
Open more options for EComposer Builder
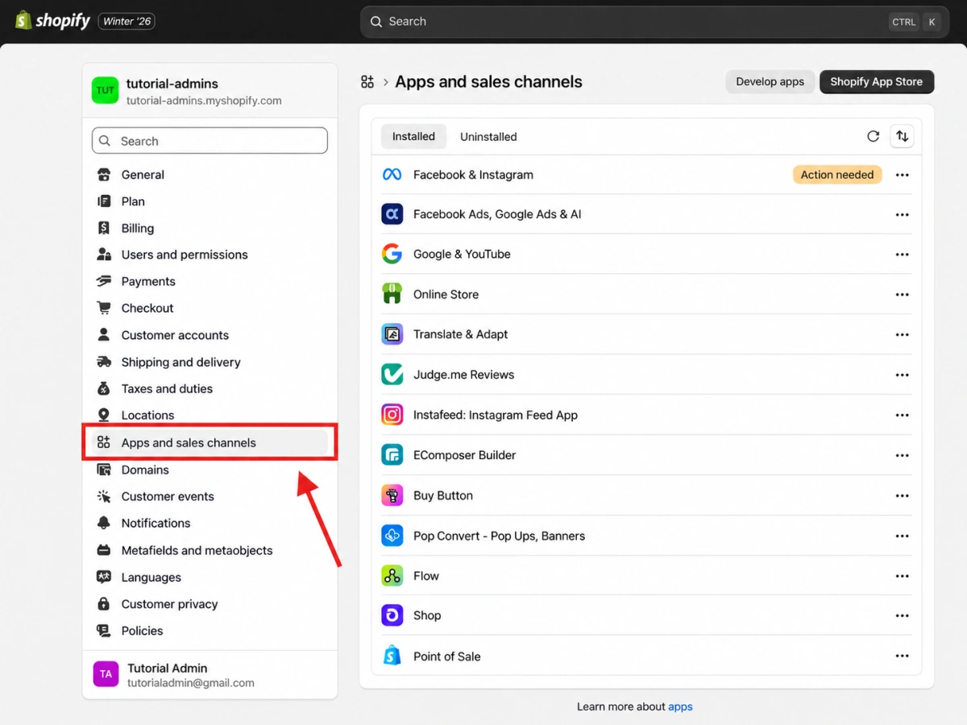coord(902,455)
